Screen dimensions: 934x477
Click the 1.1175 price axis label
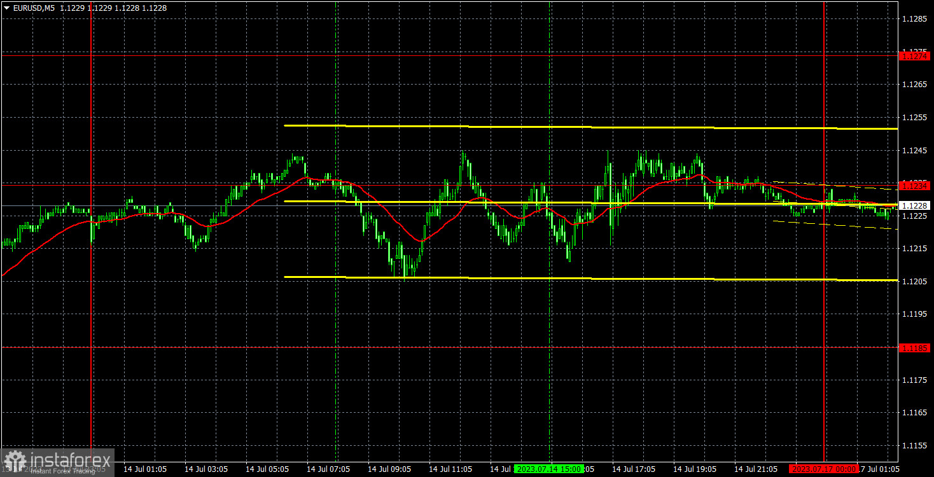point(914,380)
